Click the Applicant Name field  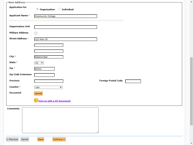click(x=66, y=16)
